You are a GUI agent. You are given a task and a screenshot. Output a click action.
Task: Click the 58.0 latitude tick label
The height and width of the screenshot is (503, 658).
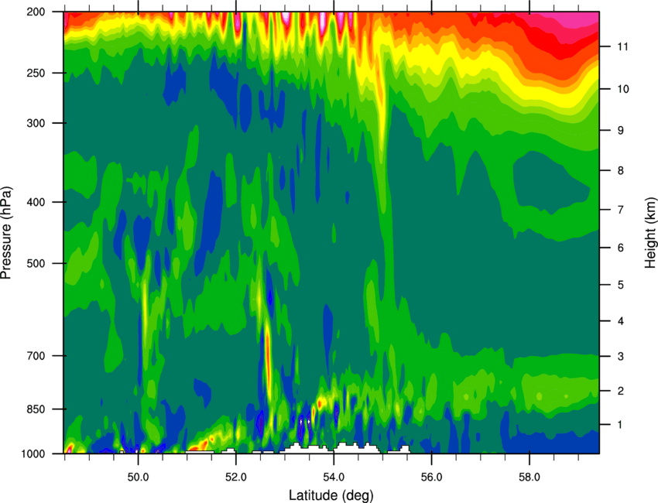coord(529,477)
